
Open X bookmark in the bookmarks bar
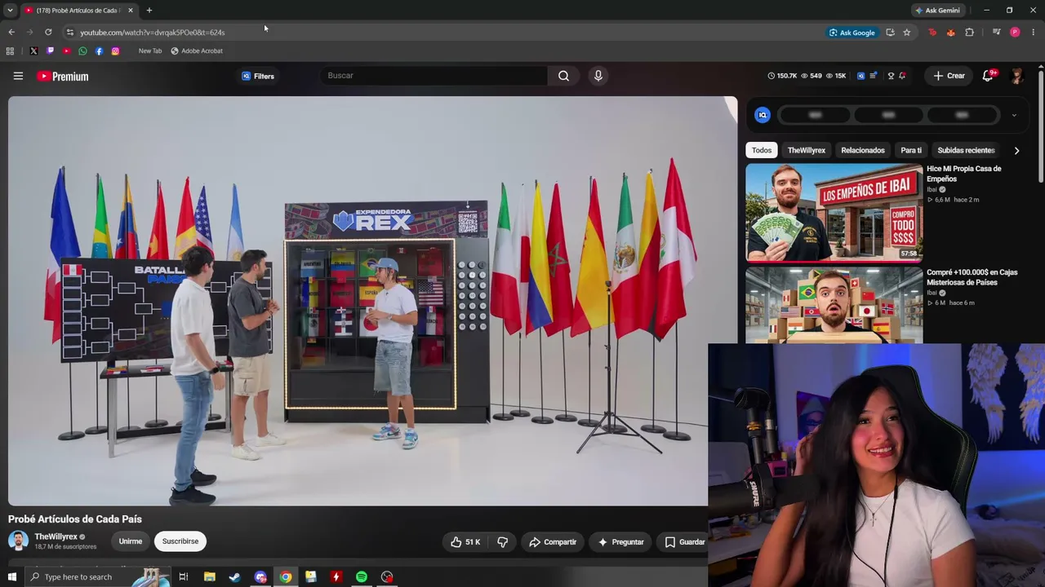pyautogui.click(x=33, y=51)
